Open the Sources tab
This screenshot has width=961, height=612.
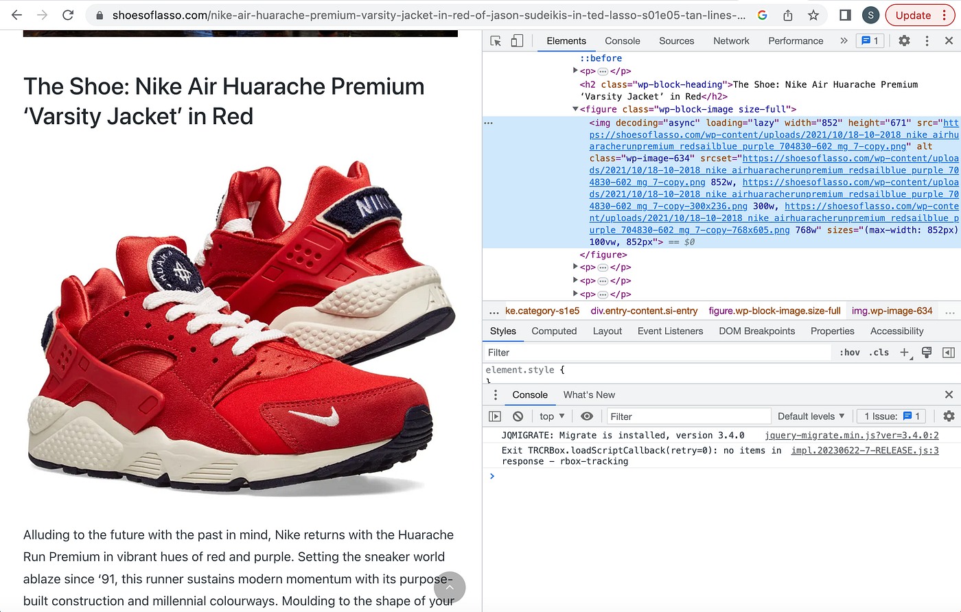coord(677,41)
